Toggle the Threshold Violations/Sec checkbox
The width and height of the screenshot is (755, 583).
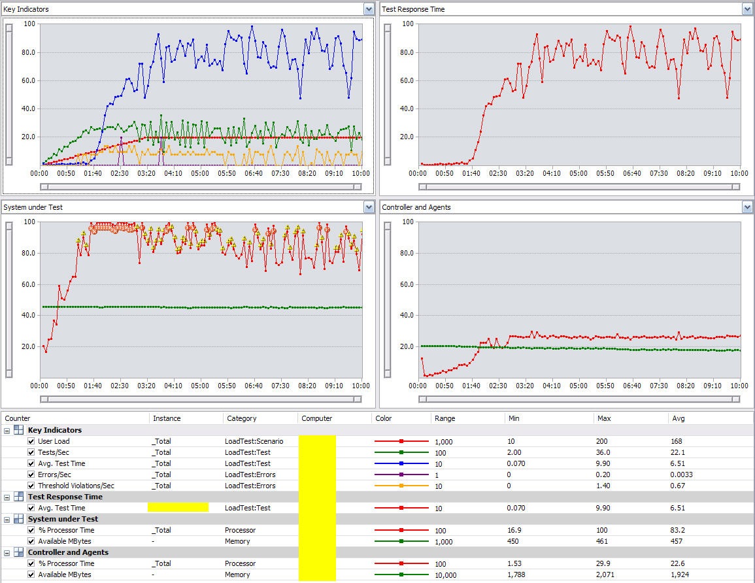coord(31,485)
